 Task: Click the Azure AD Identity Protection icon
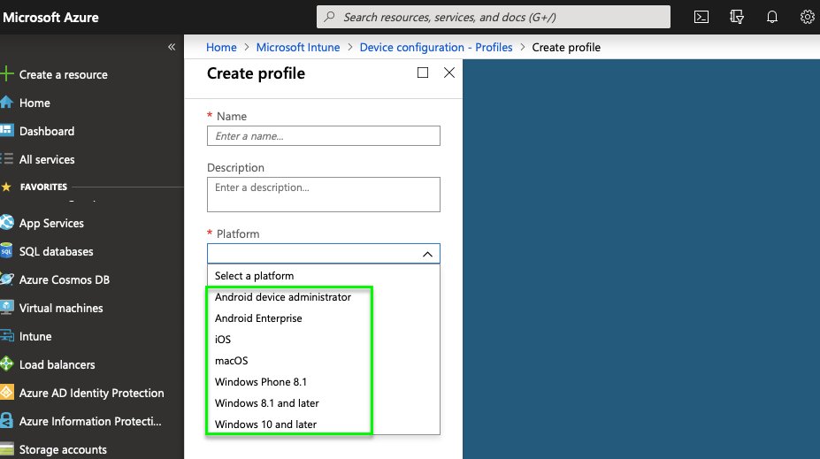[x=7, y=392]
